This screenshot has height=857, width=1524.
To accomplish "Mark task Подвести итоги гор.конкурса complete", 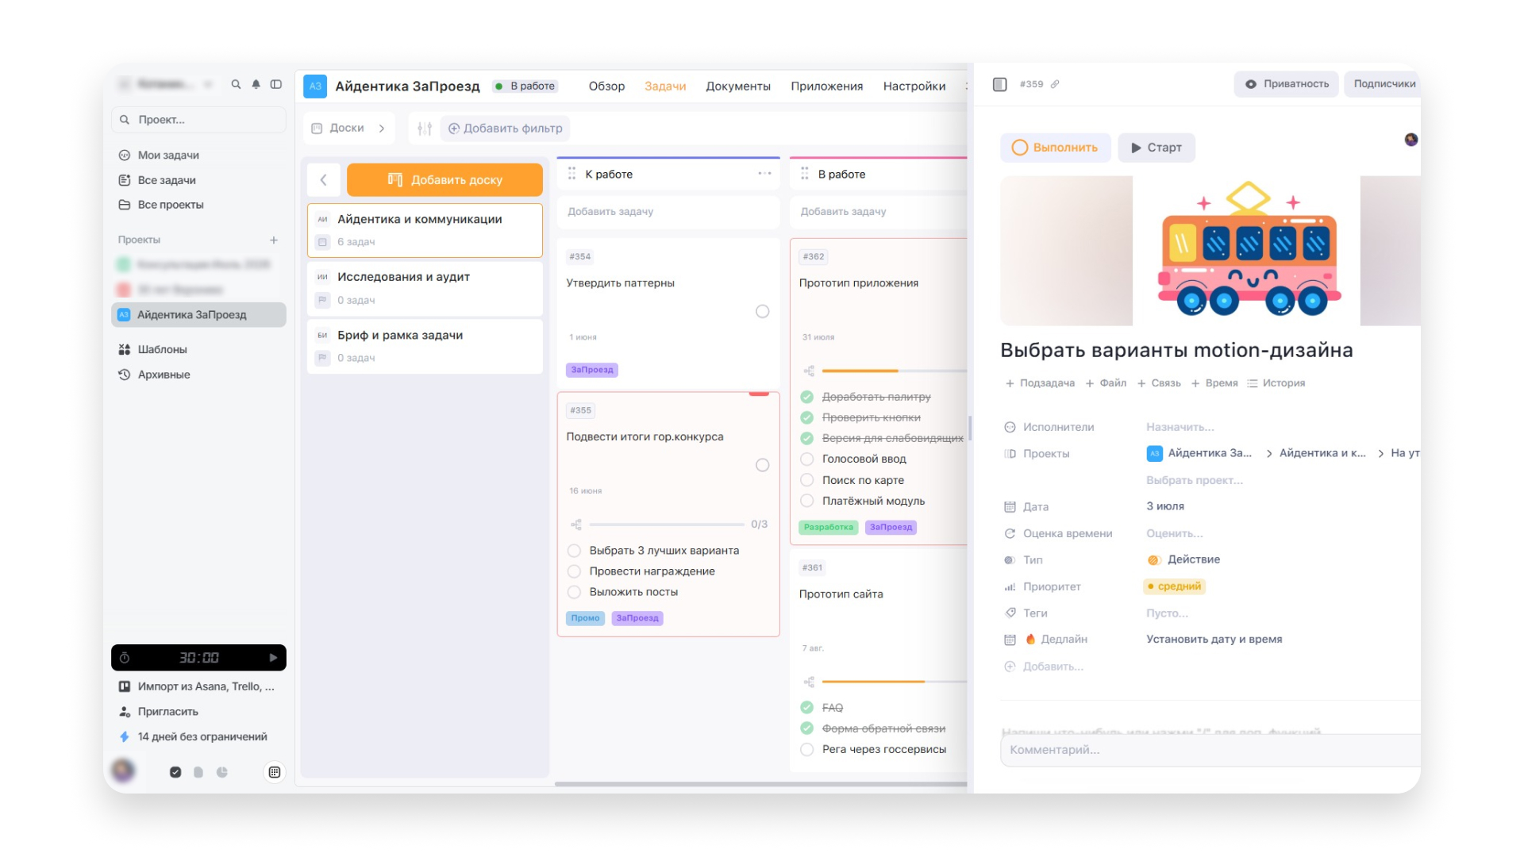I will click(762, 465).
